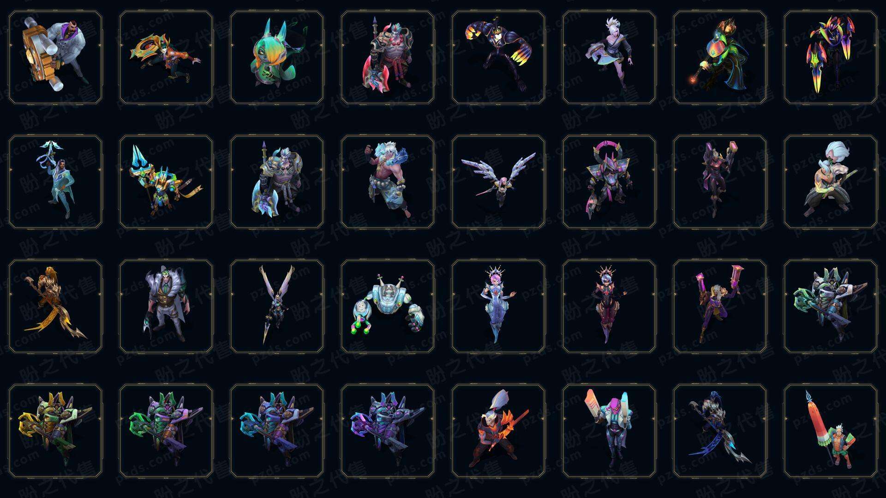Select the rainbow-bladed dark armor skin
The width and height of the screenshot is (886, 498).
coord(831,58)
